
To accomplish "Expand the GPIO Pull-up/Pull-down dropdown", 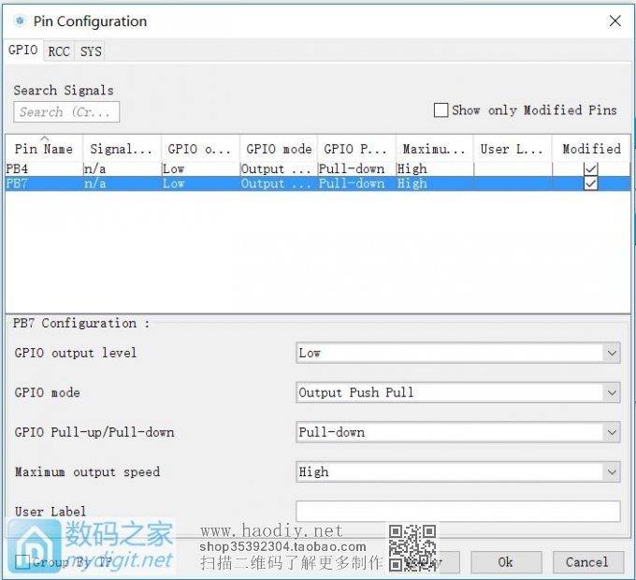I will (x=457, y=432).
